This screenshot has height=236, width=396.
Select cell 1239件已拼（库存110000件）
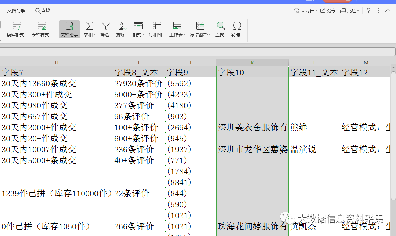click(x=57, y=193)
